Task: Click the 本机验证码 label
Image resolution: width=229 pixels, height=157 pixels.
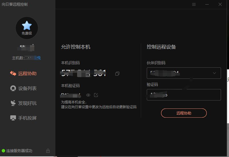Action: tap(71, 86)
